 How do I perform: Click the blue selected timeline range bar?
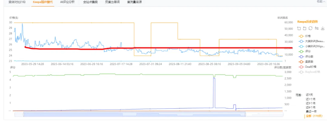[134, 114]
